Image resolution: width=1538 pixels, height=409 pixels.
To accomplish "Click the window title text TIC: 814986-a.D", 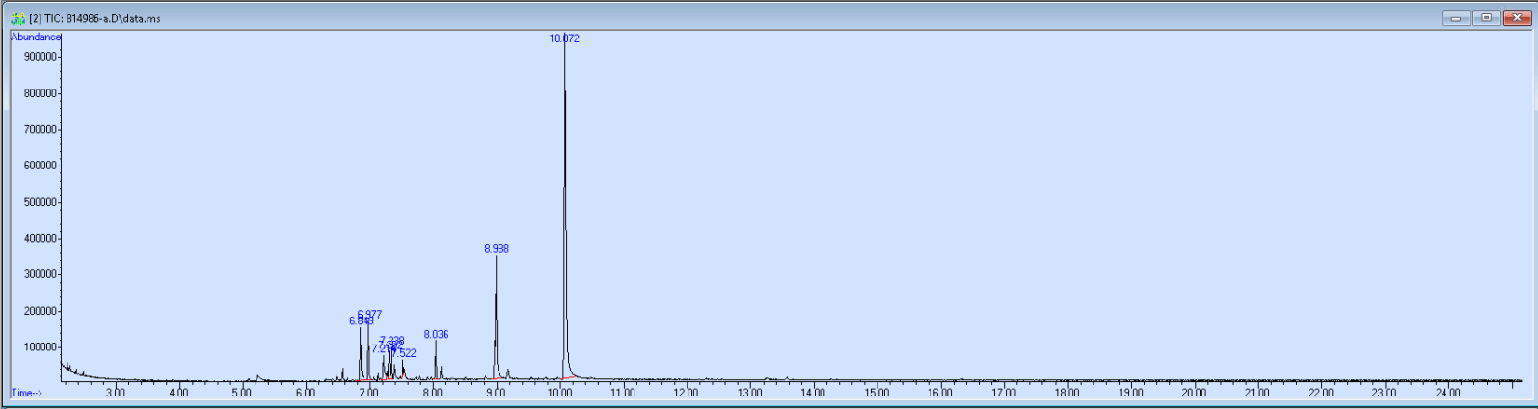I will click(94, 18).
